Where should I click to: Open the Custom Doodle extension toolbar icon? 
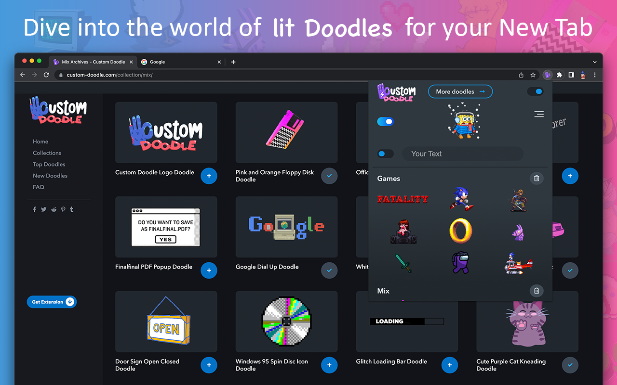pos(547,75)
